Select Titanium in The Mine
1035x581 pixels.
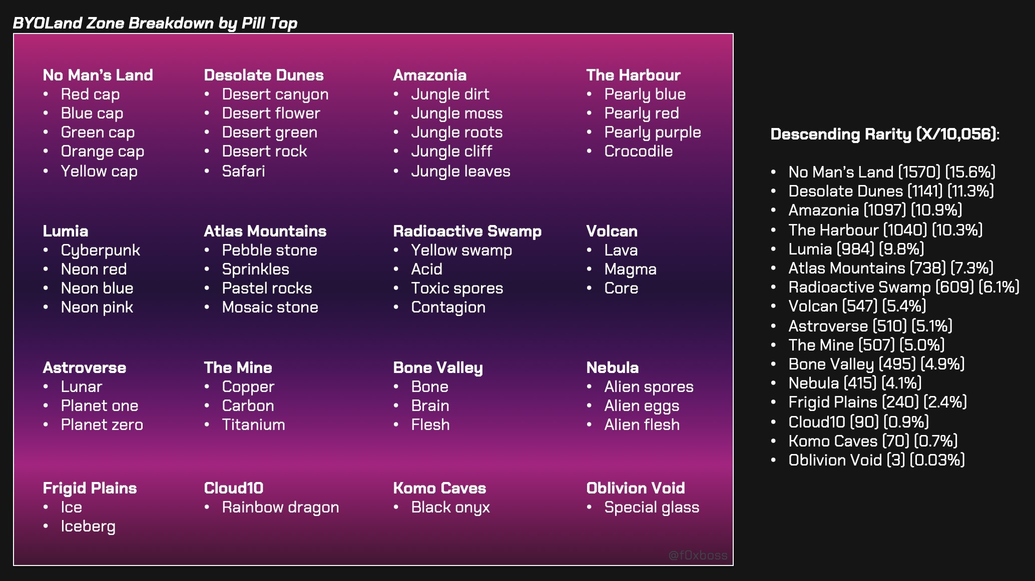click(x=254, y=425)
